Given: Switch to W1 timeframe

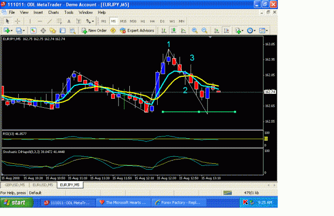Looking at the screenshot, I should (172, 21).
